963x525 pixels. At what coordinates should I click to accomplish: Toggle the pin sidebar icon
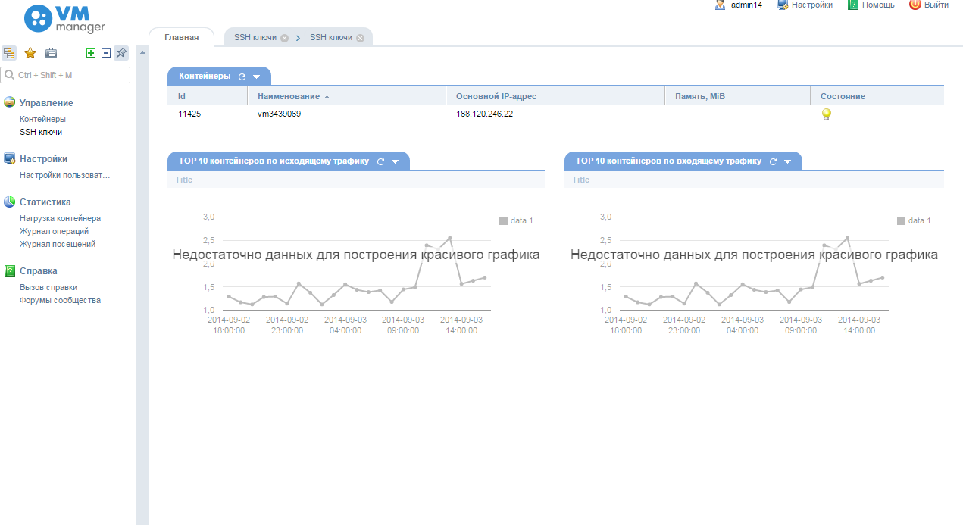[x=121, y=53]
